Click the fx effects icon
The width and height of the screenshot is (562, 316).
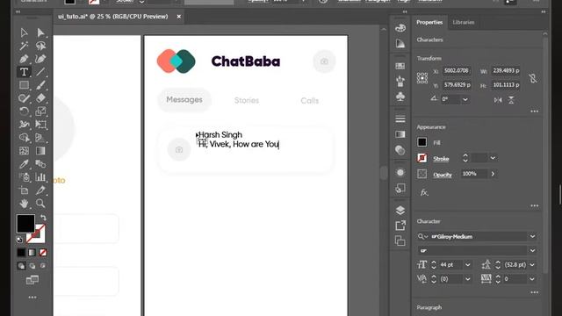pyautogui.click(x=424, y=193)
